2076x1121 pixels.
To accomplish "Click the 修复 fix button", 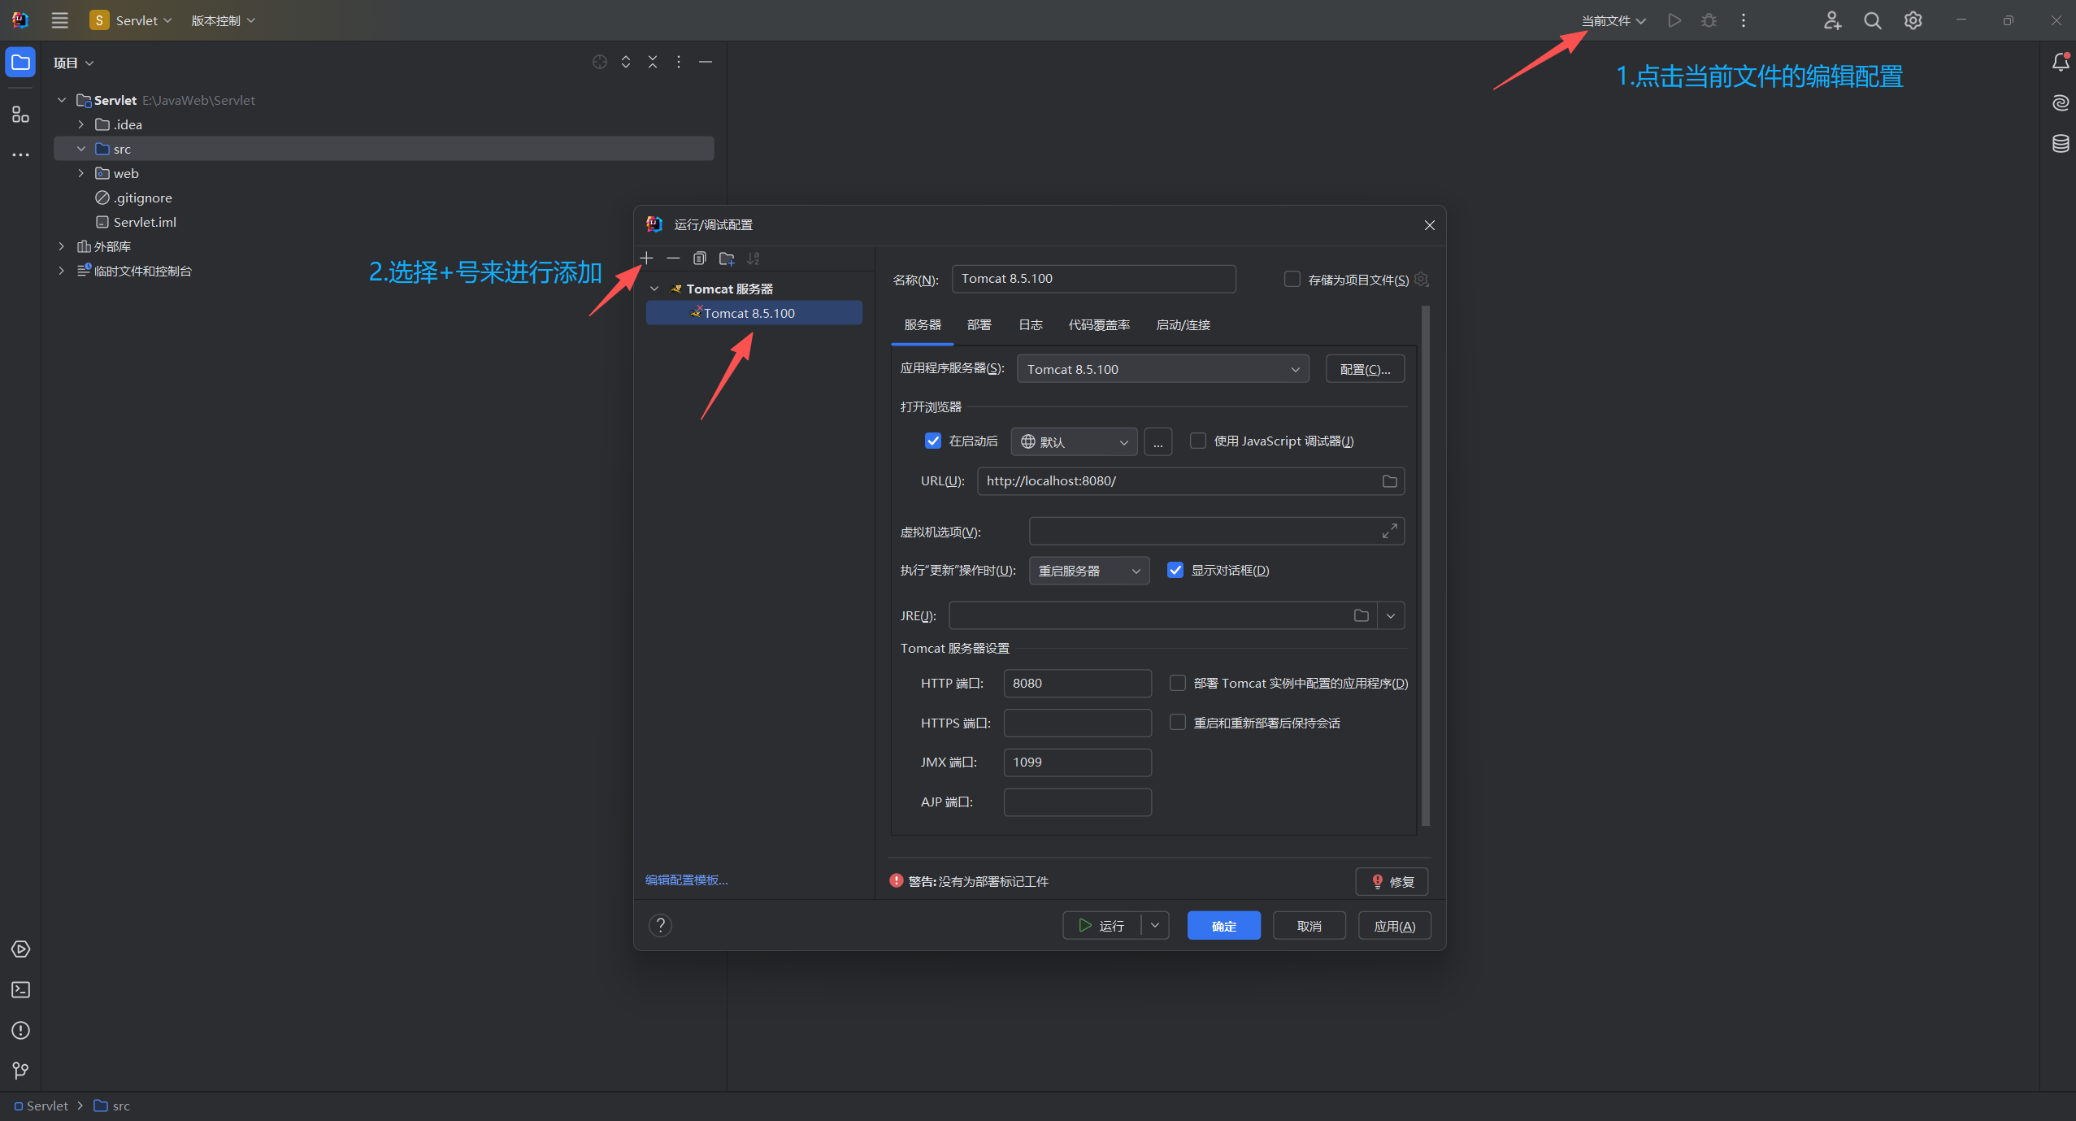I will point(1392,881).
